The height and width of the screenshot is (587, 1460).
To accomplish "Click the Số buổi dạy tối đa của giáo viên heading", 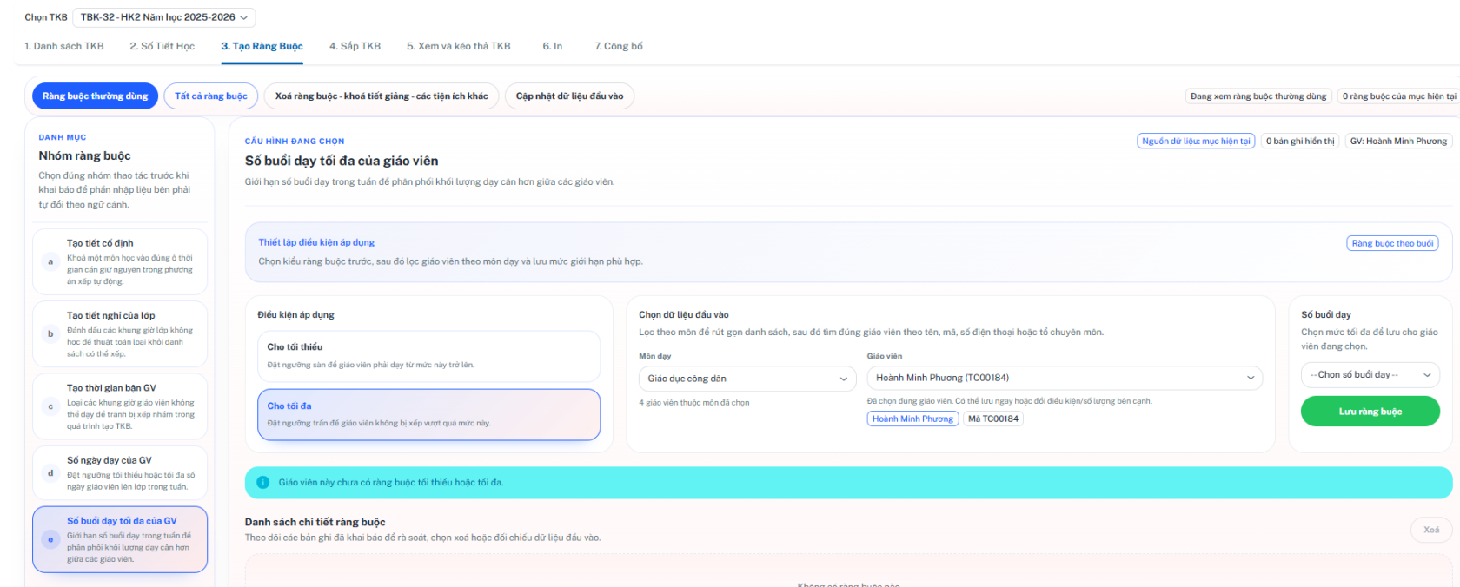I will click(342, 161).
